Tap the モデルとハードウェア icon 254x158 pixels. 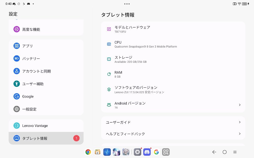click(109, 29)
